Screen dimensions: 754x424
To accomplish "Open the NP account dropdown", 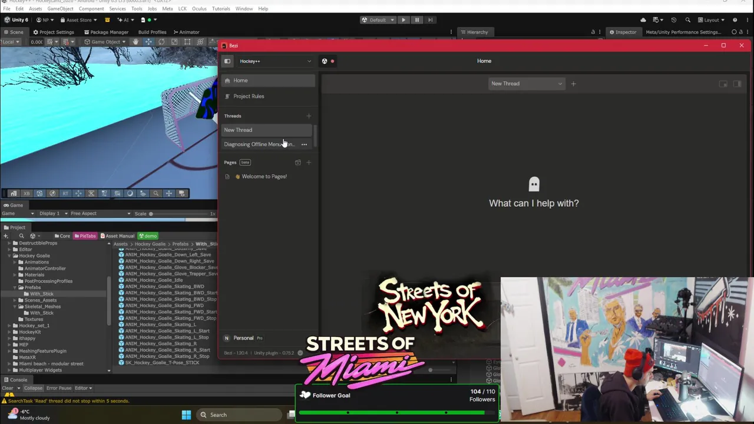I will pyautogui.click(x=45, y=20).
